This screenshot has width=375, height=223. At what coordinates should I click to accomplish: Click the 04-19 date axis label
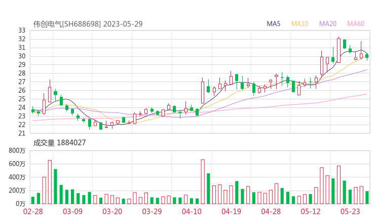231,211
